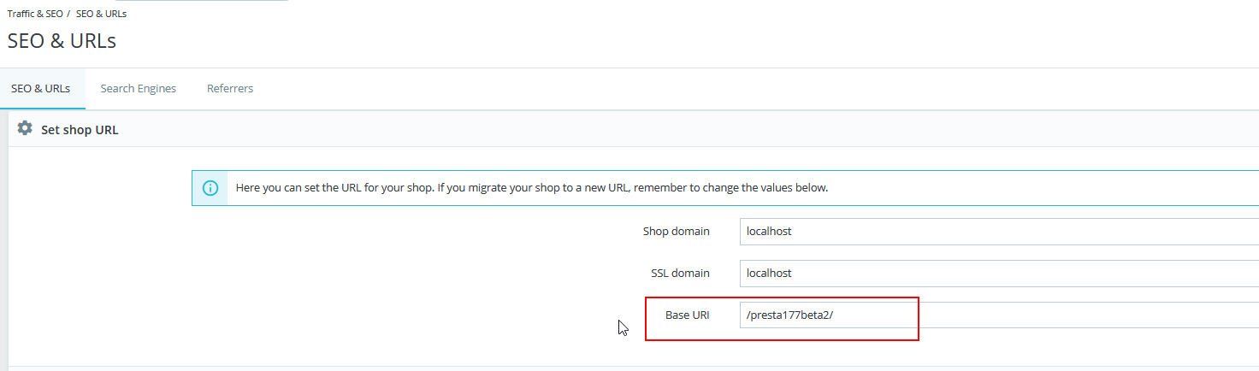Click the gear icon beside Set shop URL
Image resolution: width=1259 pixels, height=371 pixels.
25,129
